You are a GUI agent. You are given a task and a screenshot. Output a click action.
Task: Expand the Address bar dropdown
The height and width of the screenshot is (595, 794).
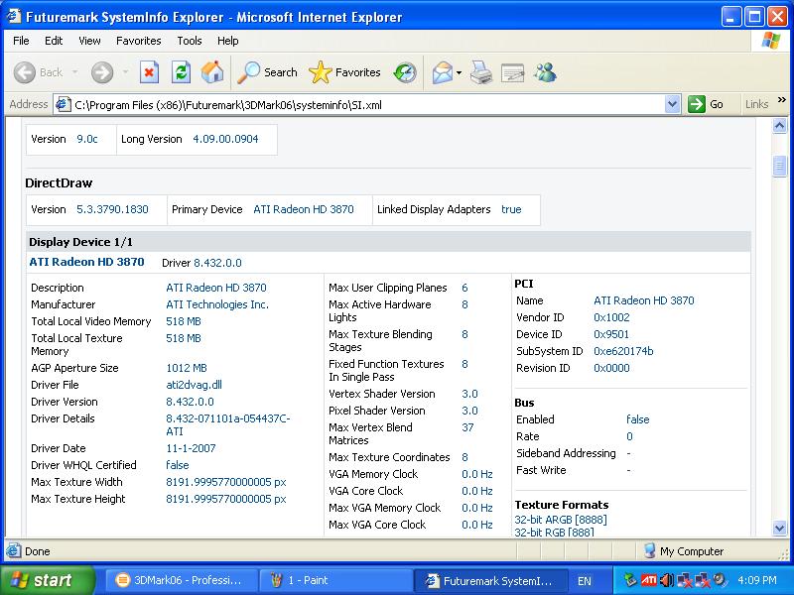click(672, 104)
